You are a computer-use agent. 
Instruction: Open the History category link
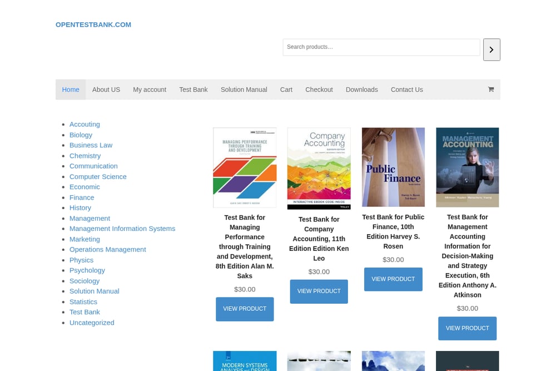point(80,208)
